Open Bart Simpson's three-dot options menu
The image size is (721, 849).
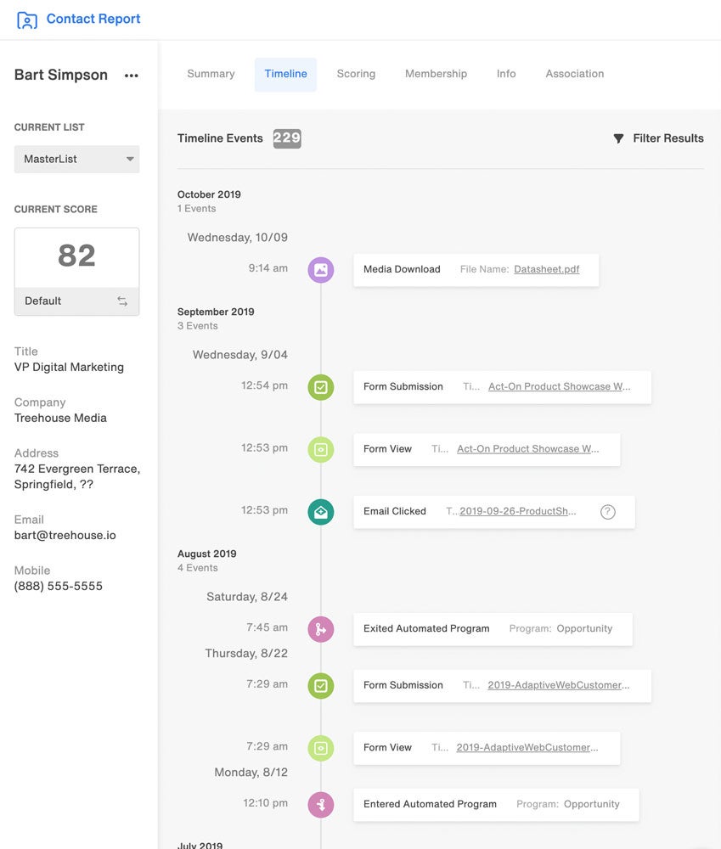(131, 76)
